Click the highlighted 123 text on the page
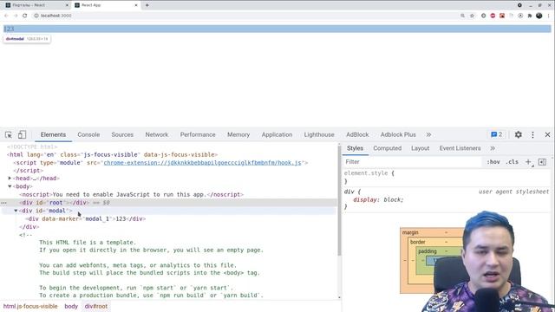This screenshot has width=555, height=312. pyautogui.click(x=10, y=29)
